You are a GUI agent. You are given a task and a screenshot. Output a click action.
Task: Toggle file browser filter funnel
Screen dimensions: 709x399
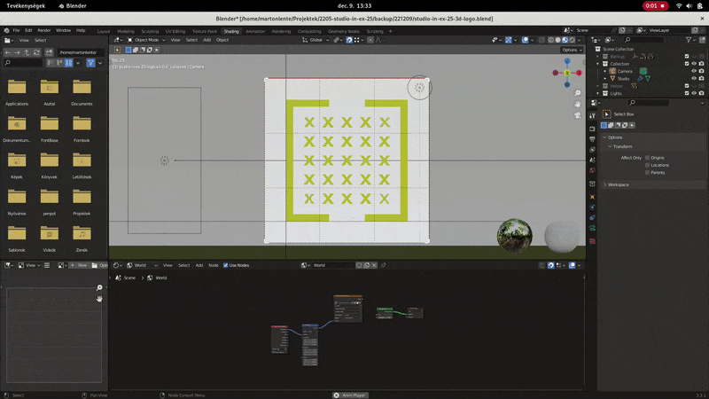[x=90, y=63]
